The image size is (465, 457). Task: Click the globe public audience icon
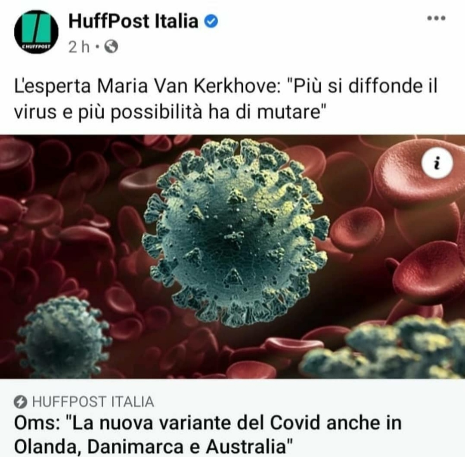pos(112,46)
